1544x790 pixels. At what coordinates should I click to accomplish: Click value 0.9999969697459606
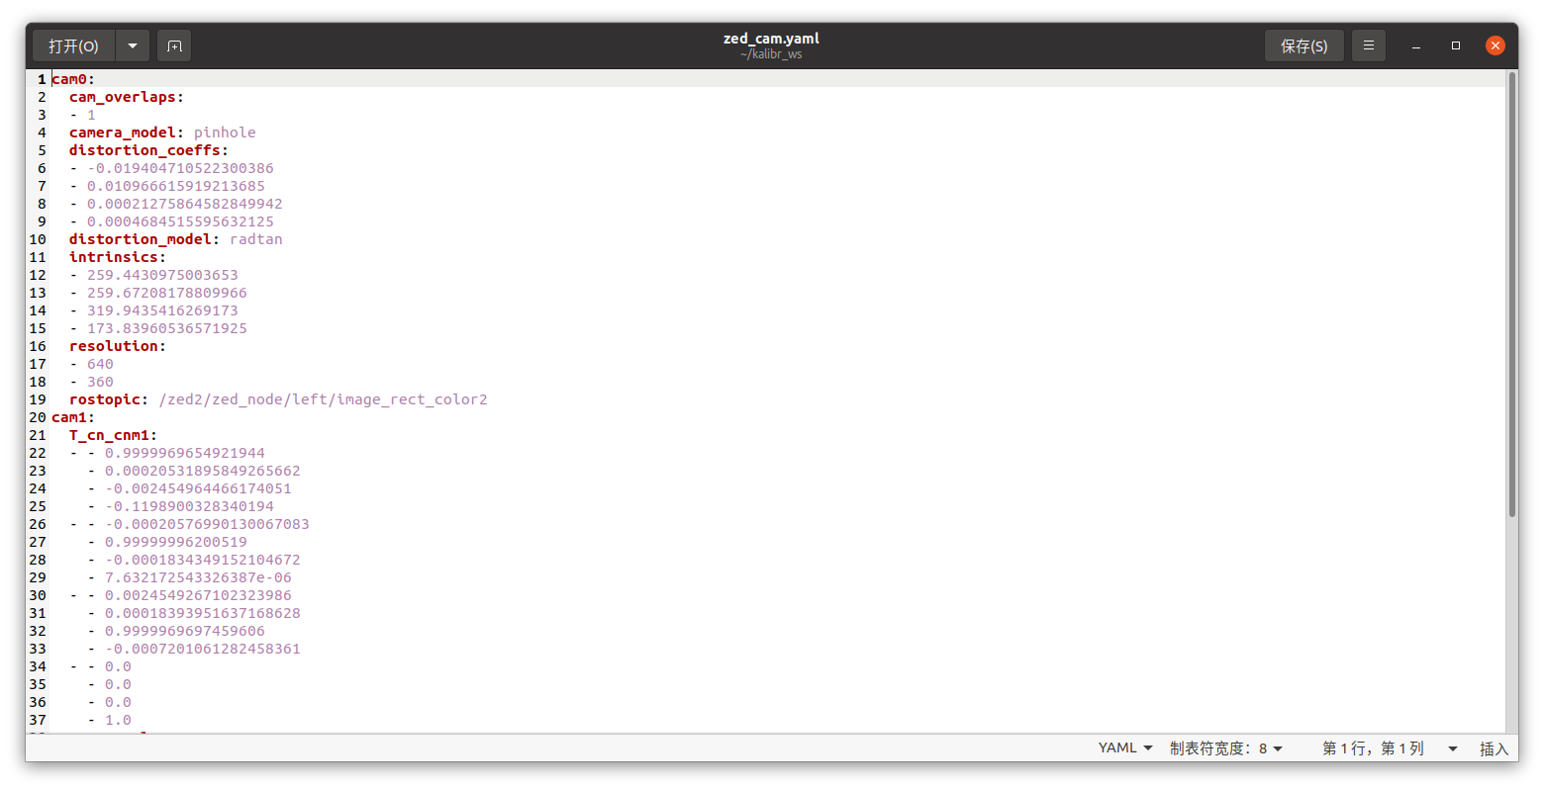coord(185,631)
